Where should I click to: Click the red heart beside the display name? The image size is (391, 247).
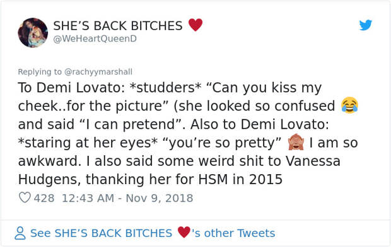(195, 25)
